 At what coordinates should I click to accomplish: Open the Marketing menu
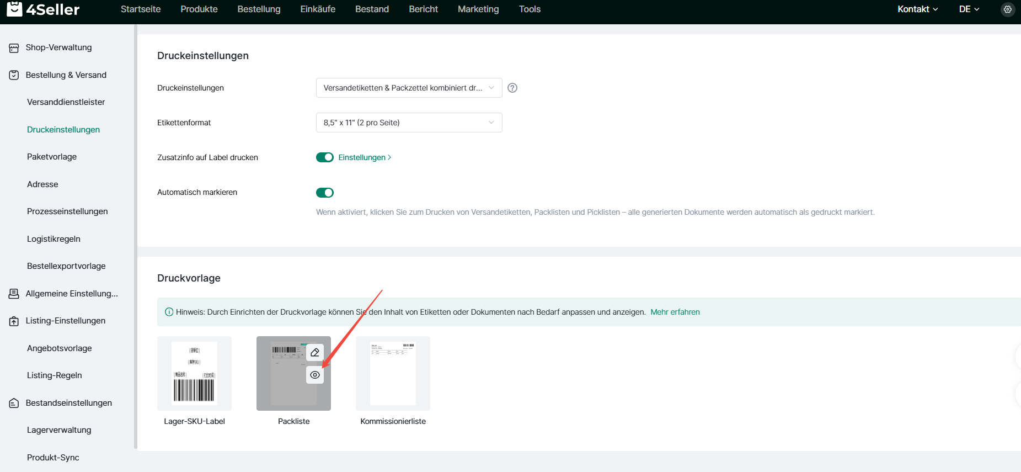coord(478,9)
